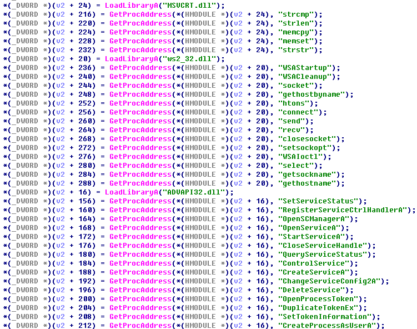This screenshot has height=329, width=417.
Task: Click offset 24 on the MSVCRT.dll line
Action: pyautogui.click(x=82, y=6)
